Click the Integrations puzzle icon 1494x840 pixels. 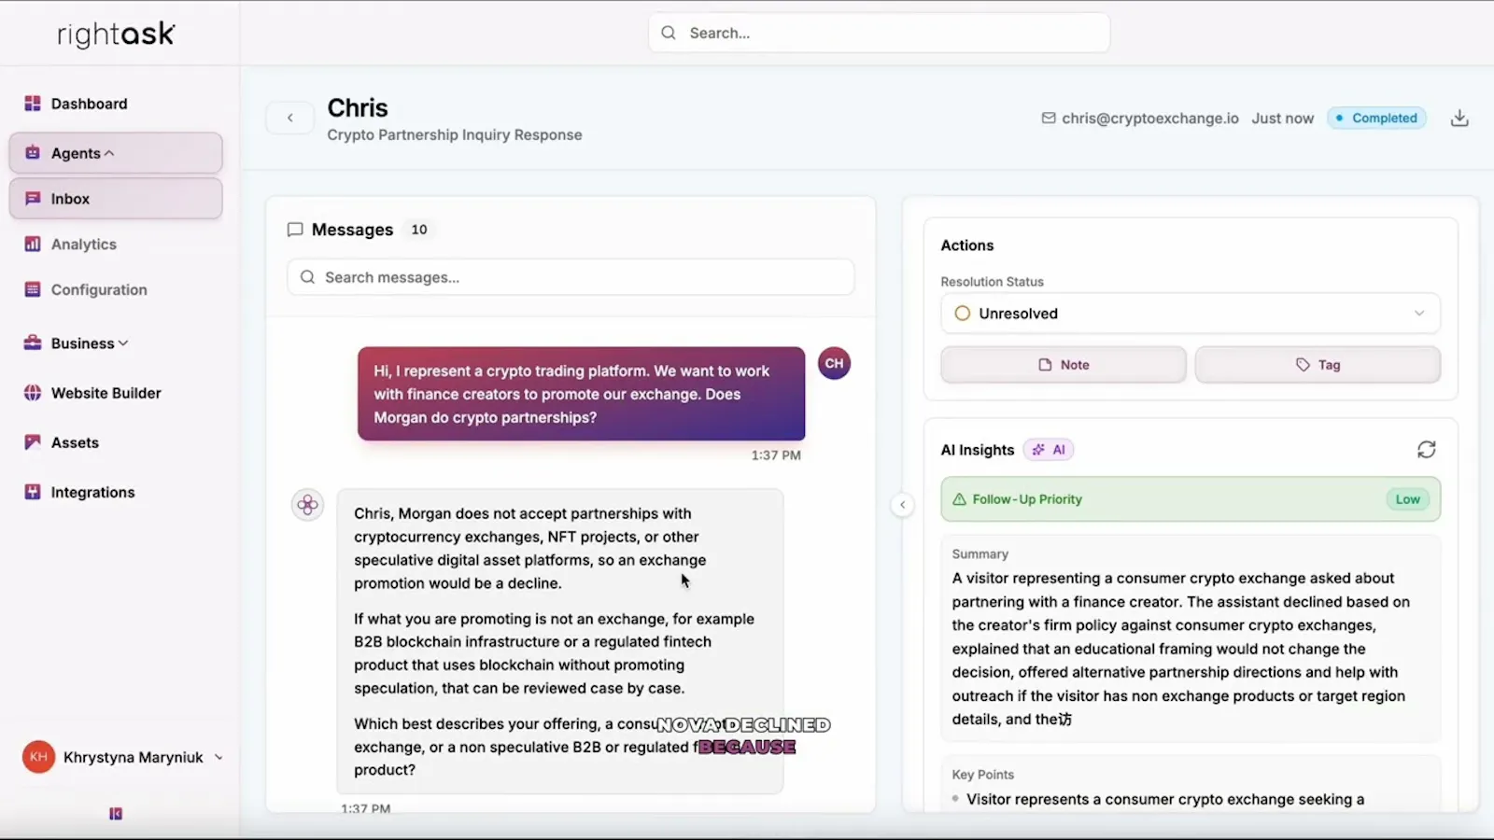(x=33, y=492)
